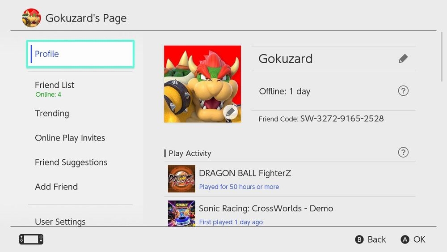
Task: Open the Friend List section
Action: (x=55, y=85)
